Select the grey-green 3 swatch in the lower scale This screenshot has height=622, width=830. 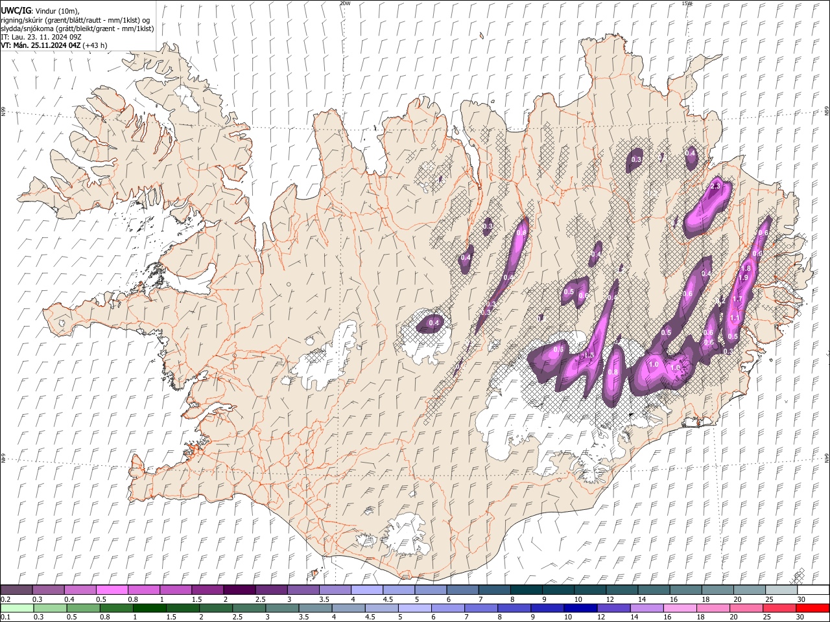(x=282, y=608)
